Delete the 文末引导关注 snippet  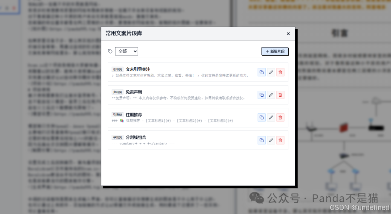(280, 72)
